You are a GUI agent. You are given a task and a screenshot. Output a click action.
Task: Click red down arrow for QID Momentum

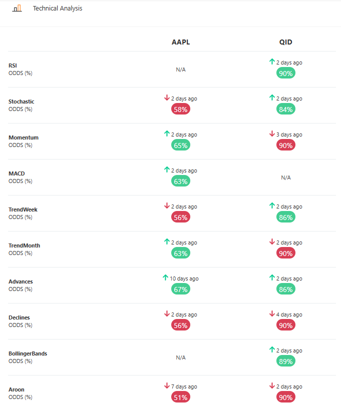click(x=272, y=133)
